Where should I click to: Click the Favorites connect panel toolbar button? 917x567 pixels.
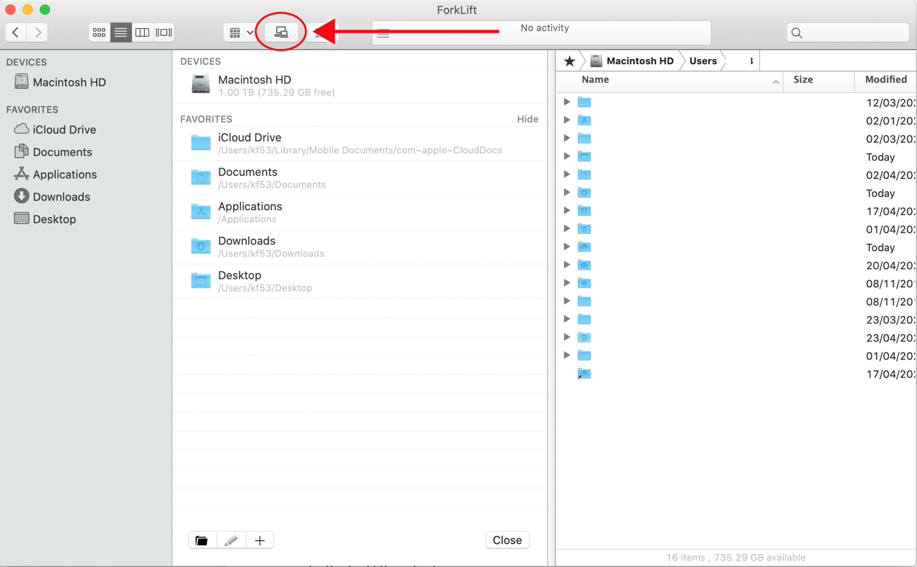coord(281,32)
